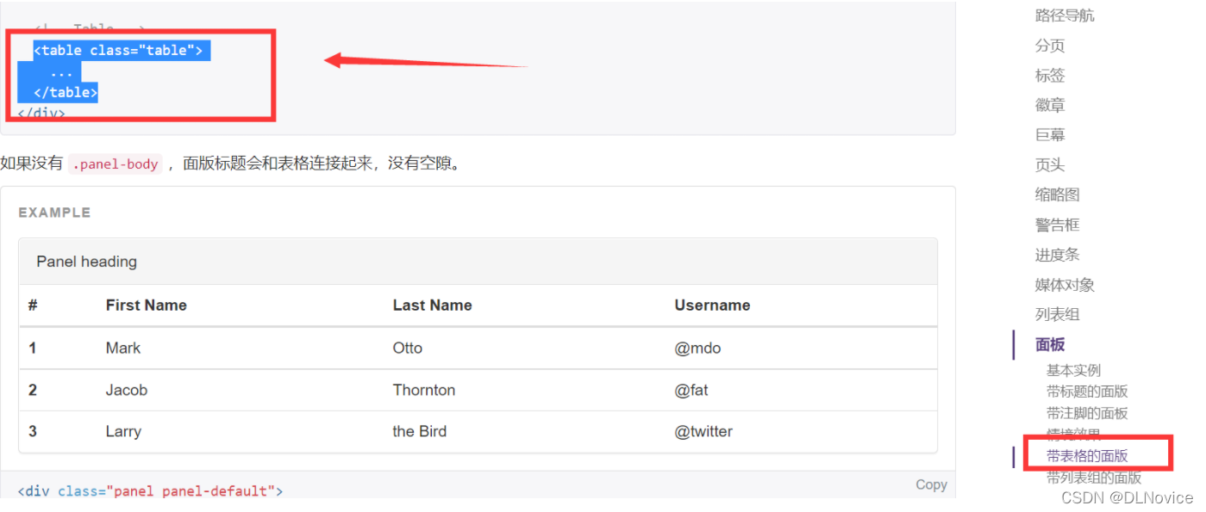Select the "the Bird" cell
The width and height of the screenshot is (1206, 512).
click(419, 431)
